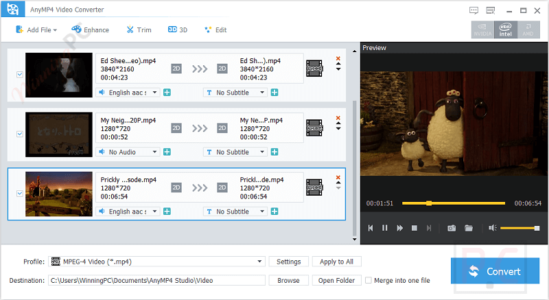Viewport: 549px width, 300px height.
Task: Open the Enhance tool
Action: [x=91, y=30]
